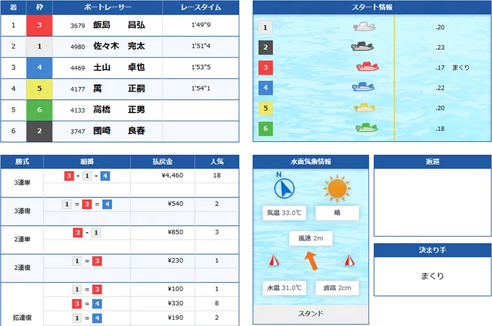
Task: Click registration number 3679
Action: click(77, 26)
